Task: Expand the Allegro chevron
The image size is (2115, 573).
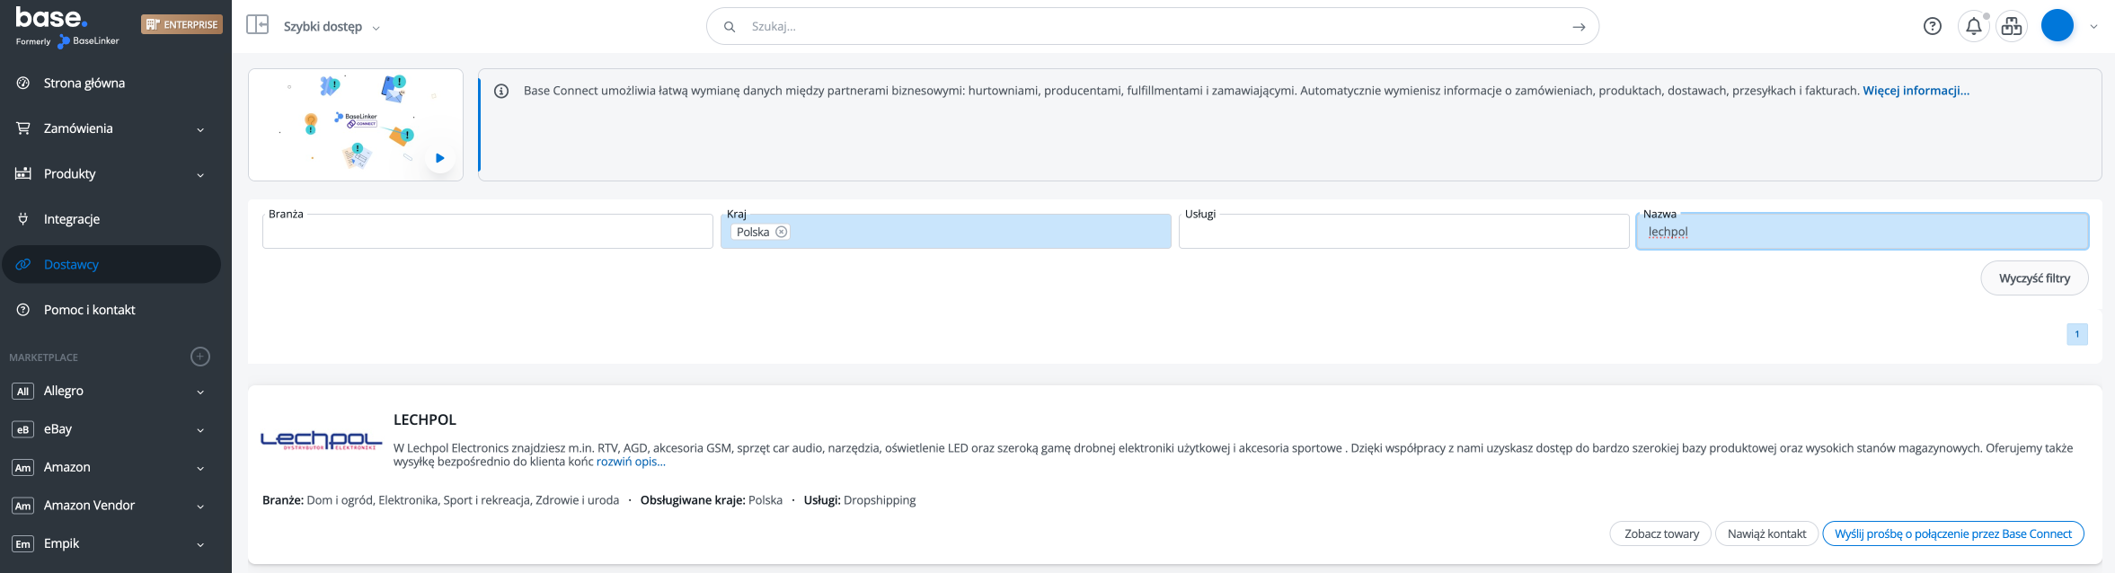Action: [200, 392]
